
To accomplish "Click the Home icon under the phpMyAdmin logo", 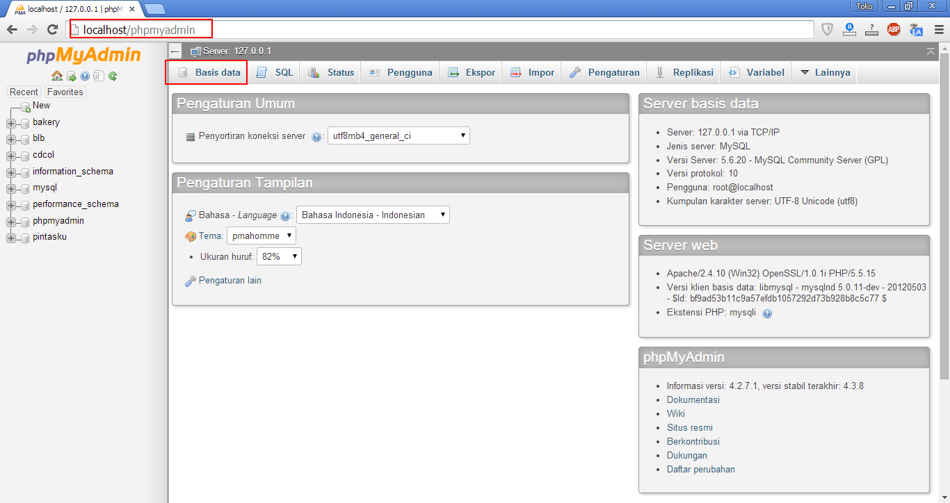I will point(57,76).
